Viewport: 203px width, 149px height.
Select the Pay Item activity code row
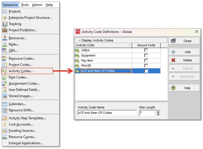click(x=118, y=61)
